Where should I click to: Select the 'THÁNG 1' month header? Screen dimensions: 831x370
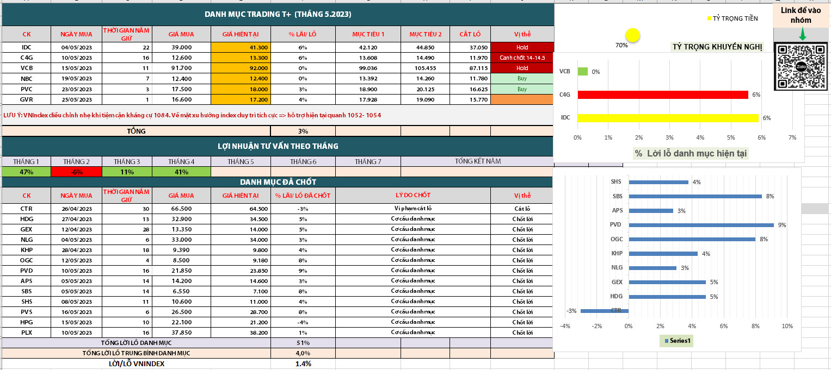[27, 161]
